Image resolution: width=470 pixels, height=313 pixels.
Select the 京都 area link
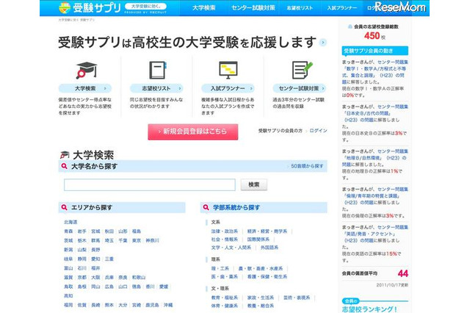(82, 277)
